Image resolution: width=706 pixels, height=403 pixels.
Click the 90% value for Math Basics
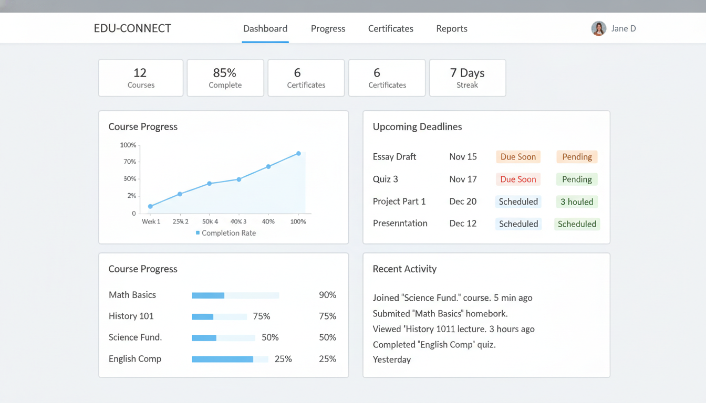[x=327, y=295]
